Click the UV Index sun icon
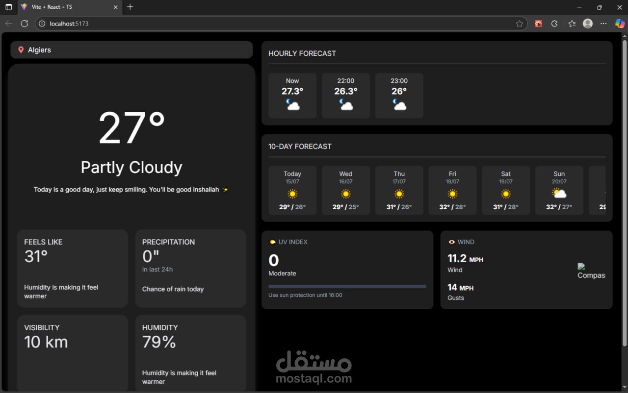Screen dimensions: 628x393 click(x=273, y=242)
